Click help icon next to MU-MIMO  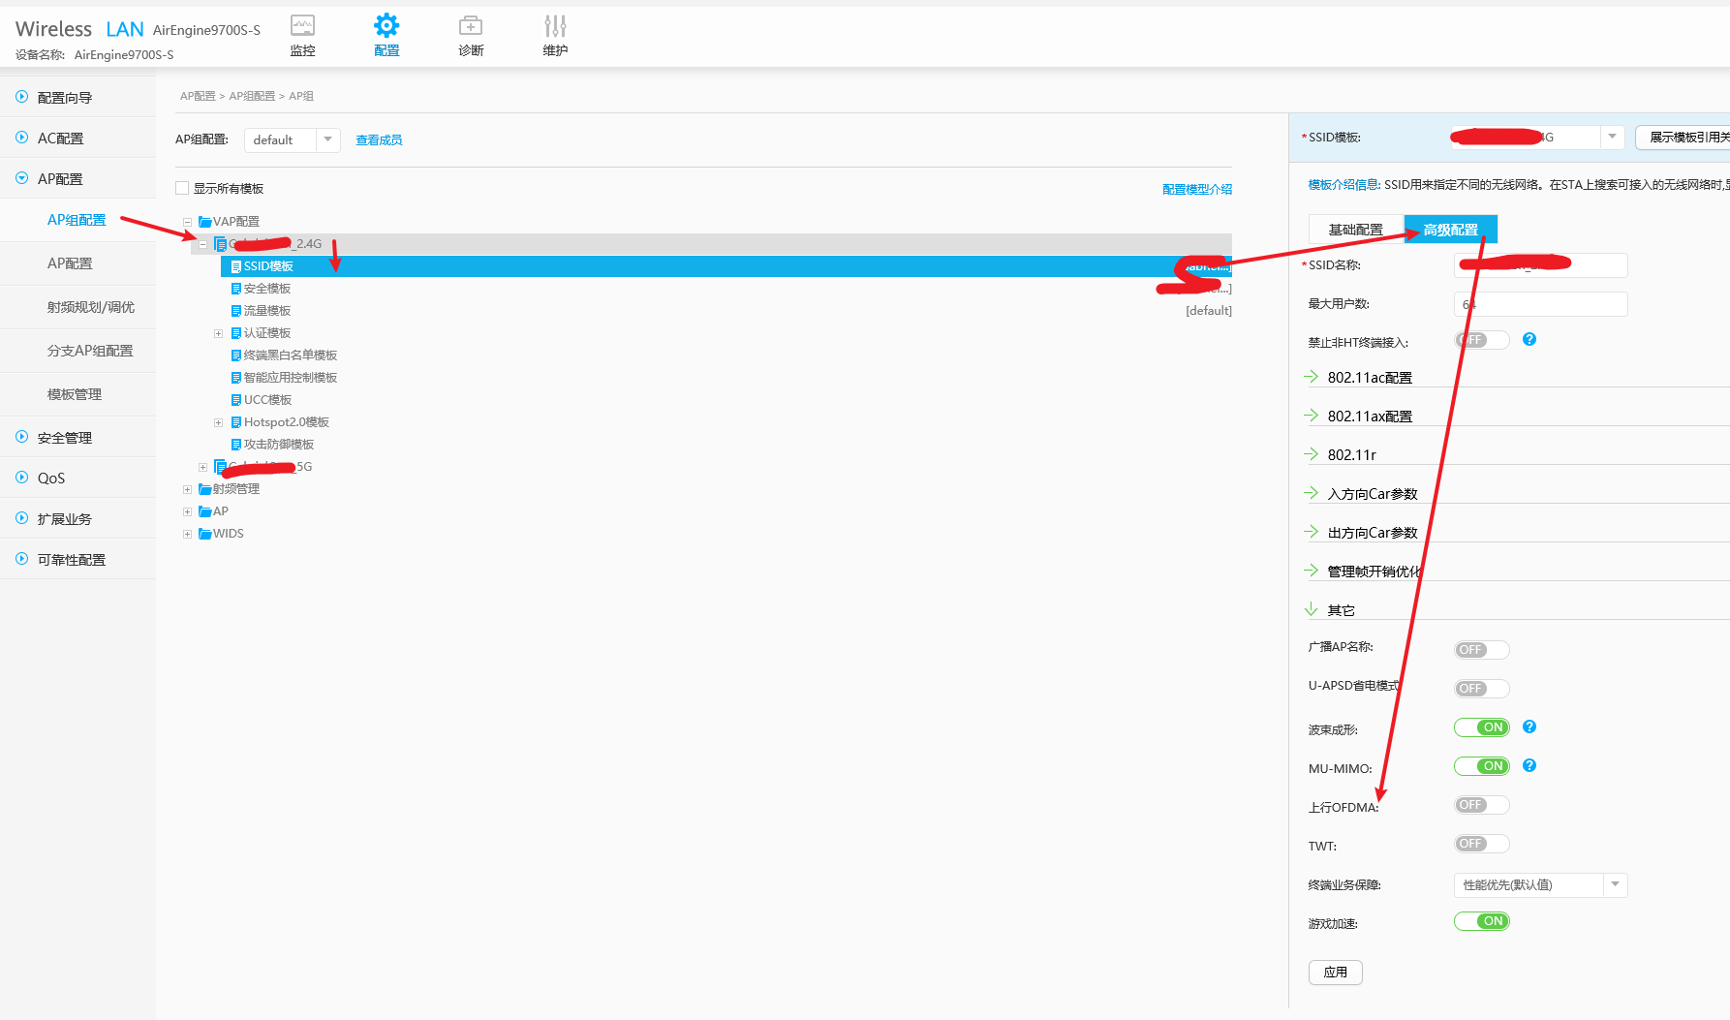1529,765
